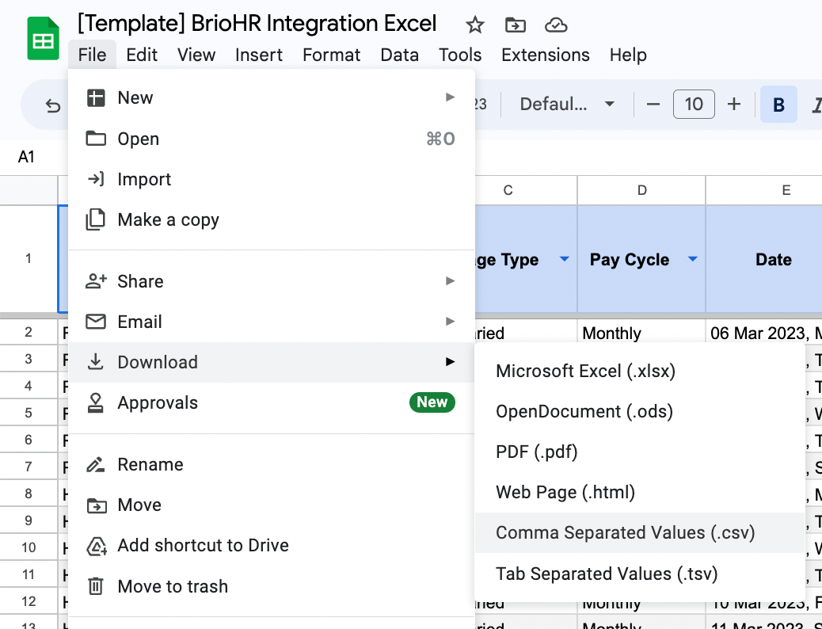This screenshot has width=822, height=629.
Task: Expand the Email submenu arrow
Action: (x=450, y=322)
